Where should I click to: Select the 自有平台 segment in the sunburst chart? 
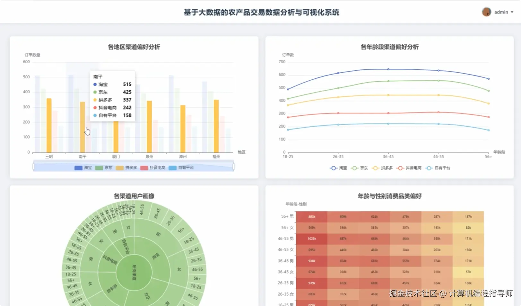(126, 246)
